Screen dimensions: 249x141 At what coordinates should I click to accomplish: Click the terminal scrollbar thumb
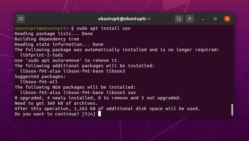232,109
